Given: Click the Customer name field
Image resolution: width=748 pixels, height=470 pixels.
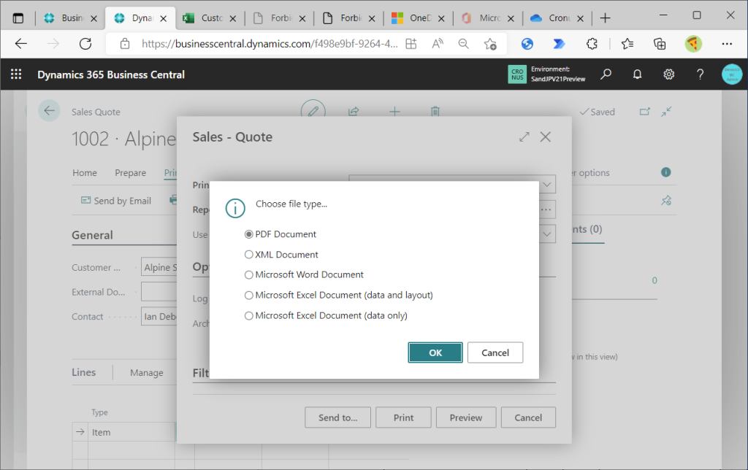Looking at the screenshot, I should tap(159, 267).
